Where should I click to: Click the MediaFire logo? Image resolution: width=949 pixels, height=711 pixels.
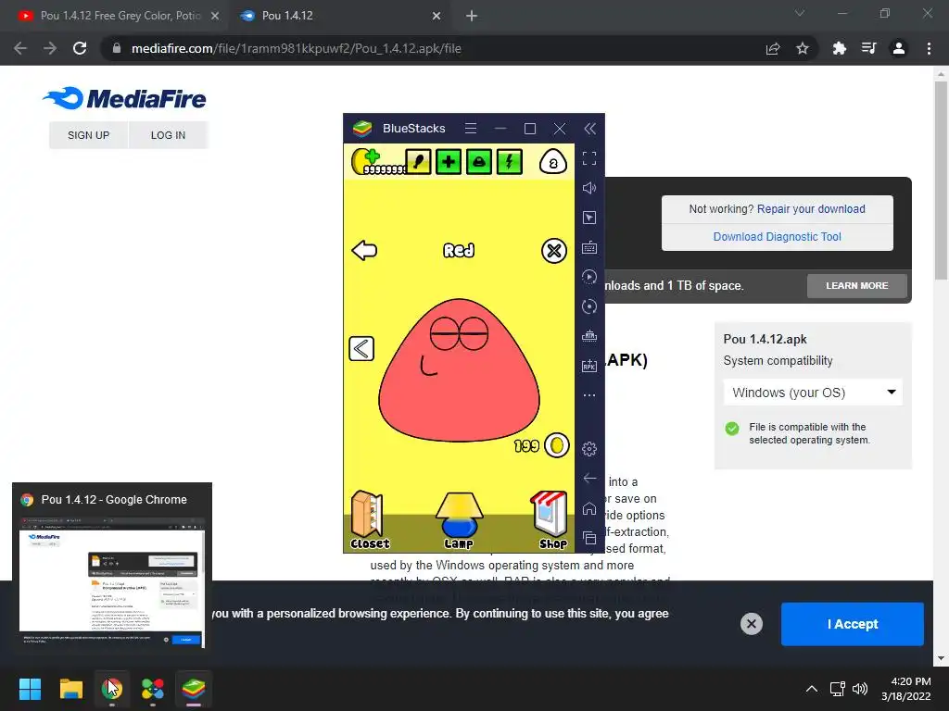[124, 98]
